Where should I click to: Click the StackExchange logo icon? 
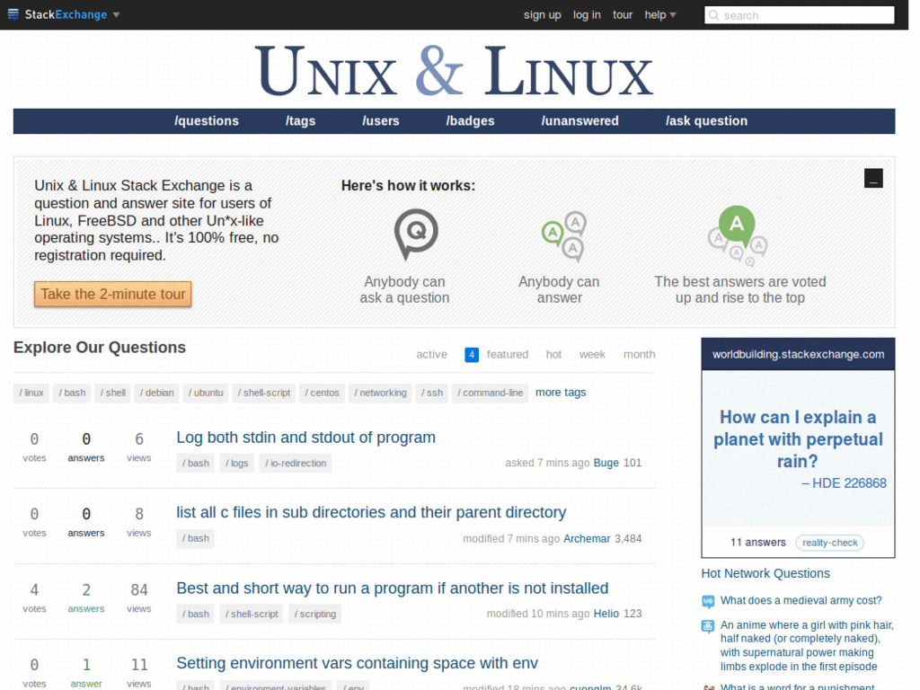pyautogui.click(x=13, y=14)
